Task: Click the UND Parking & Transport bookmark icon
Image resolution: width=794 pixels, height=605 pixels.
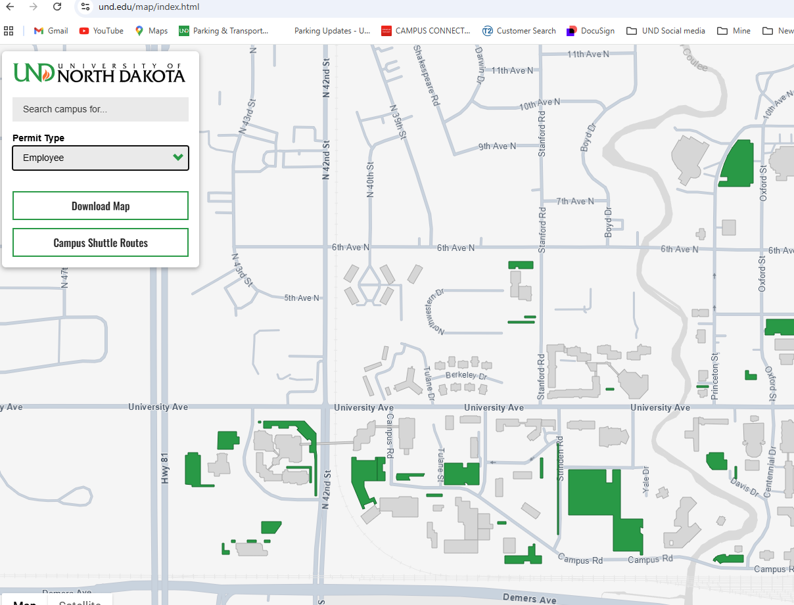Action: tap(186, 30)
